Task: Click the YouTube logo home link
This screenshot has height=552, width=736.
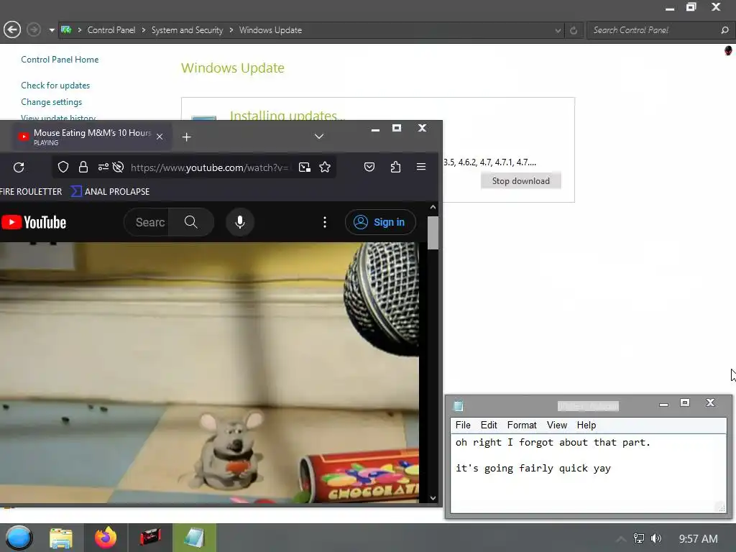Action: point(34,222)
